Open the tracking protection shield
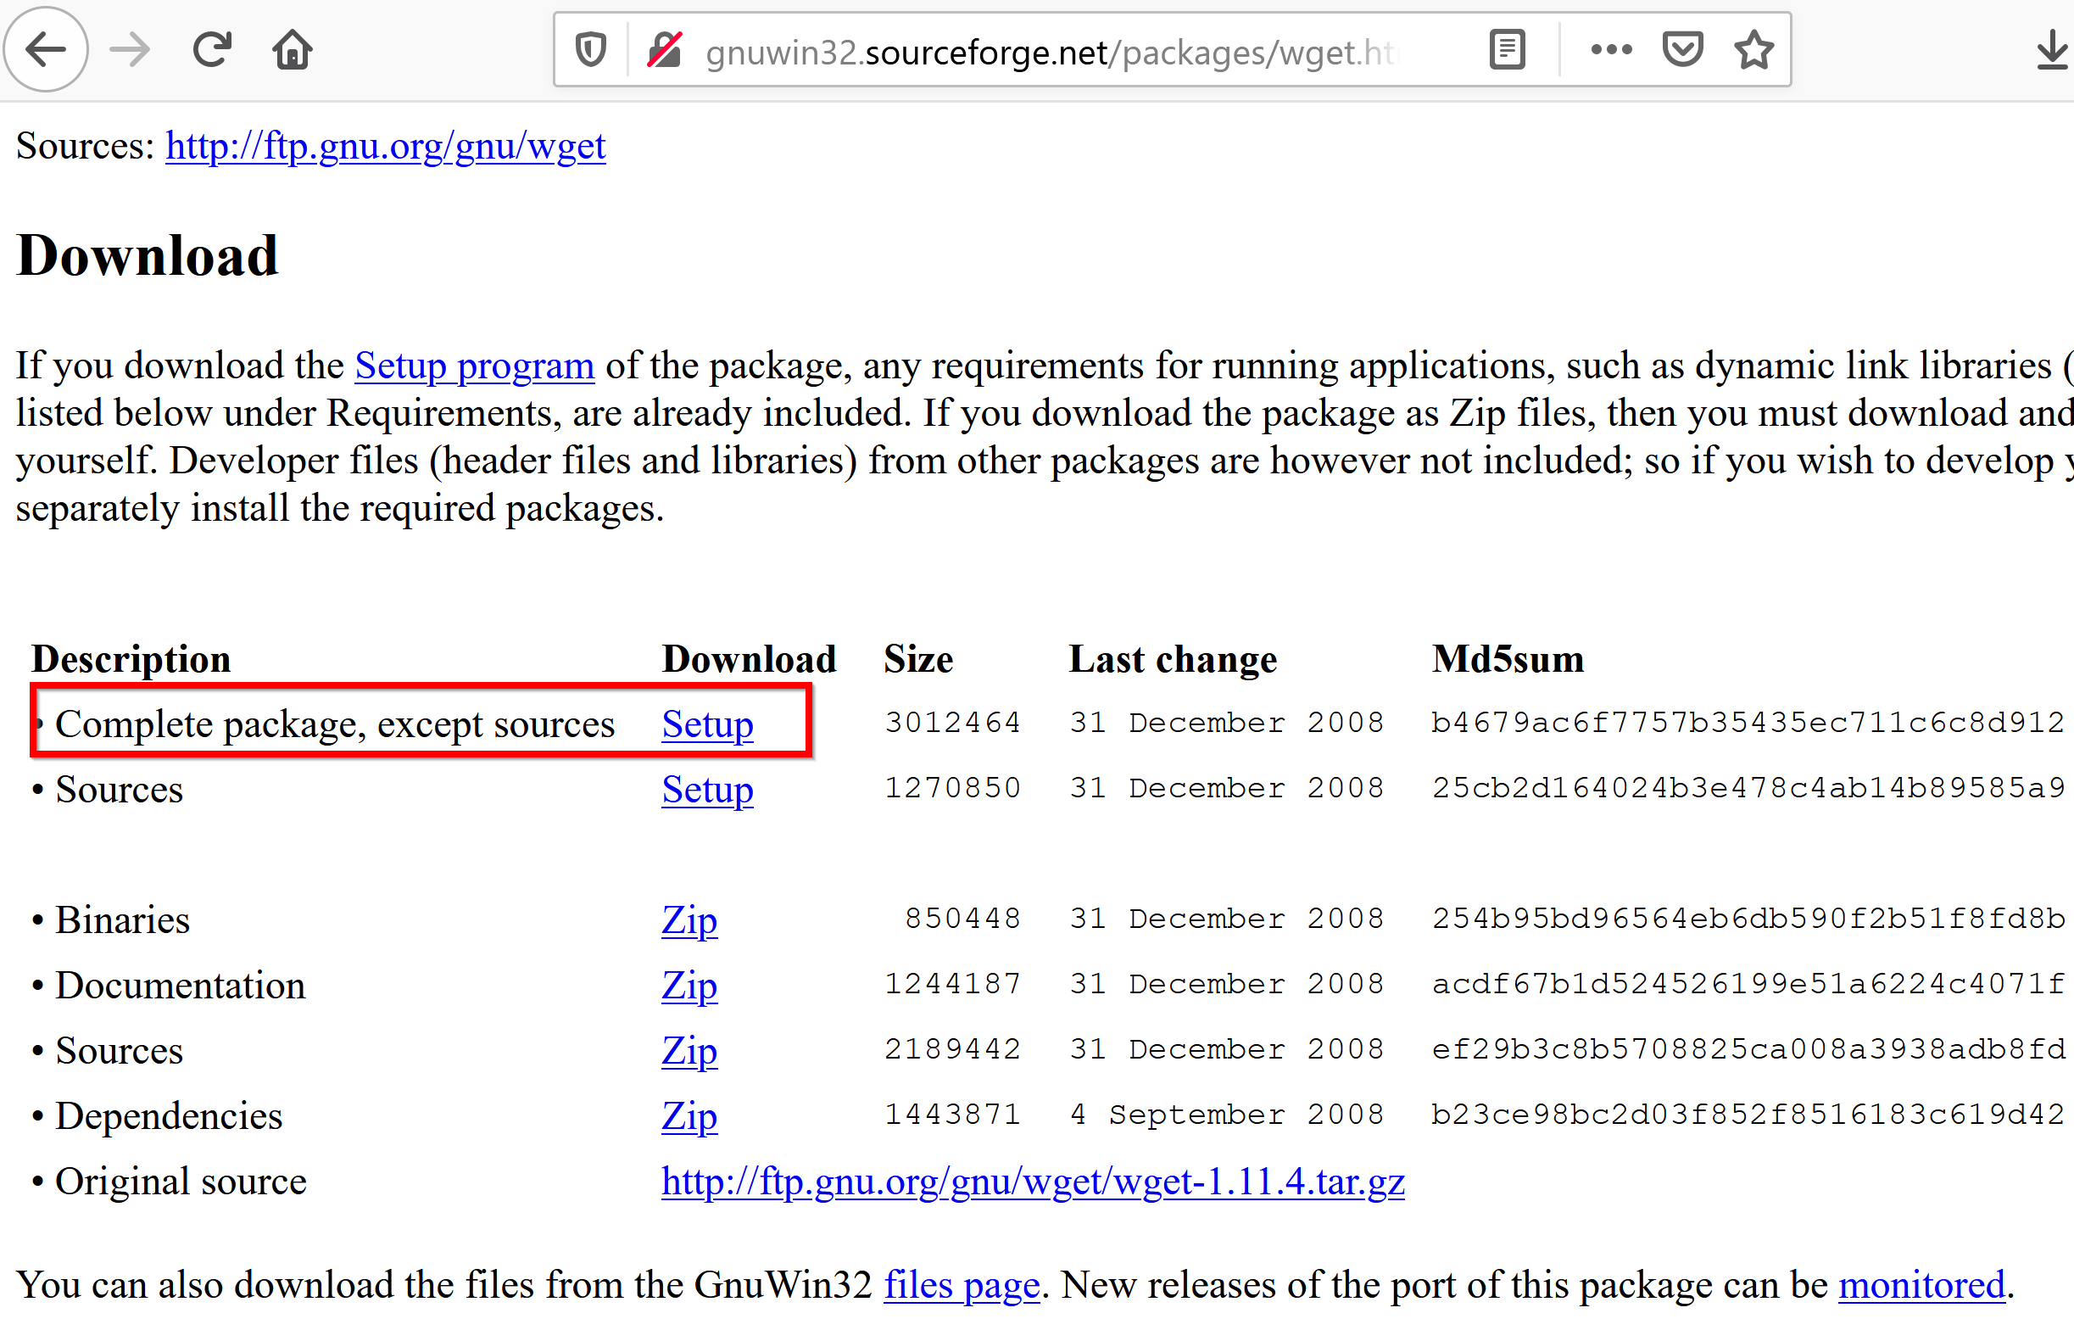The width and height of the screenshot is (2074, 1330). pos(590,49)
